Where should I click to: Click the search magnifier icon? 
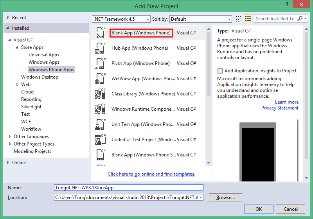click(x=300, y=18)
